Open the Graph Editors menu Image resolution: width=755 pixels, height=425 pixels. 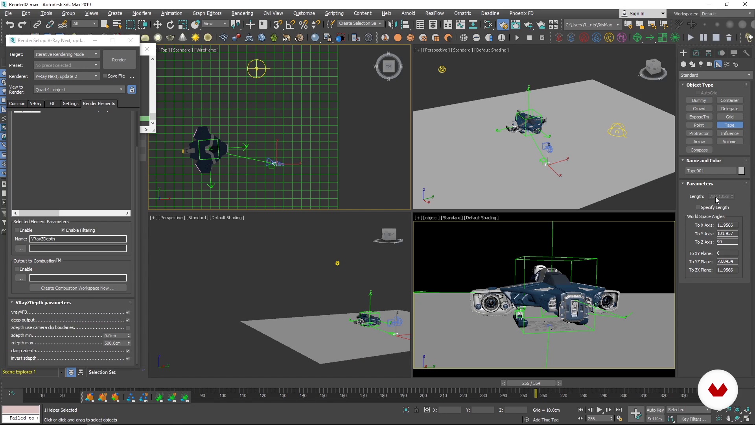(207, 13)
